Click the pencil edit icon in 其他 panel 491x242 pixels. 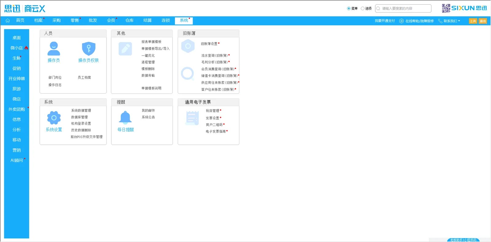(x=125, y=49)
